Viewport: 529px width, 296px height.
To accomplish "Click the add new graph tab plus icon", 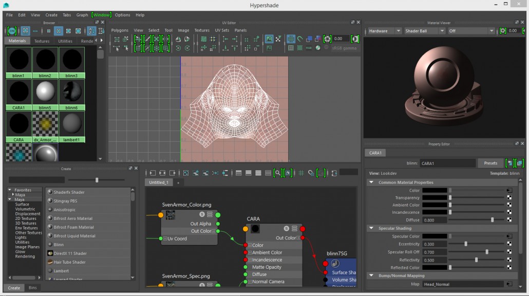I will [x=178, y=182].
